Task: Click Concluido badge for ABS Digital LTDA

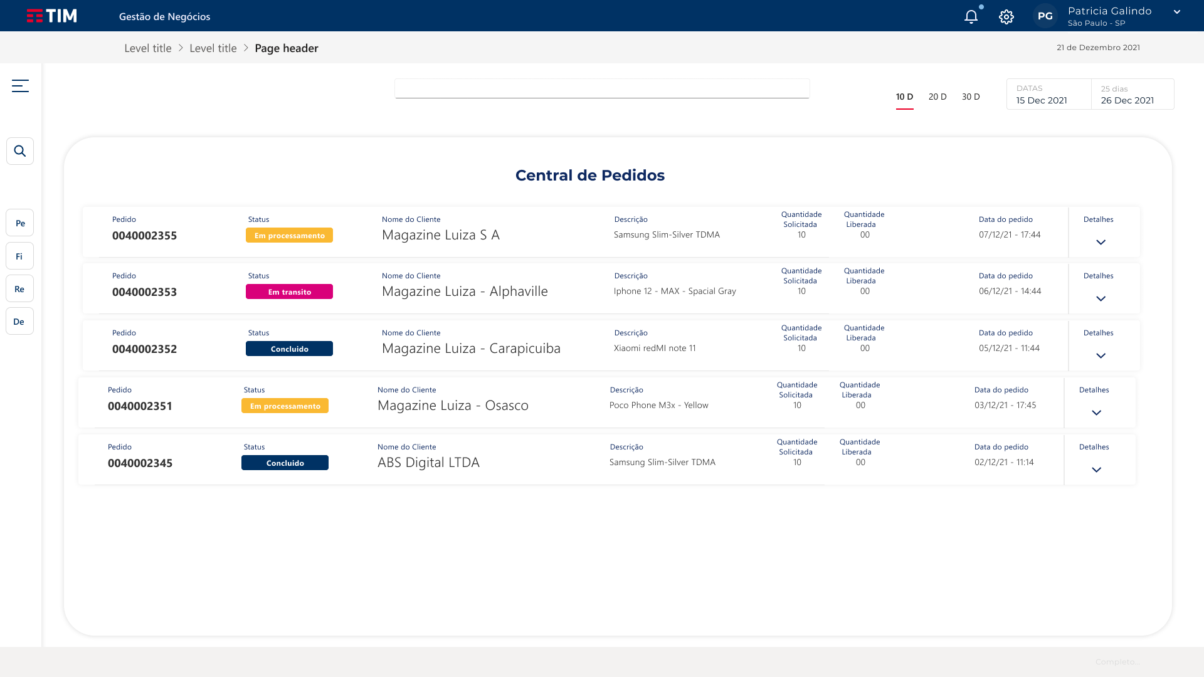Action: (x=285, y=463)
